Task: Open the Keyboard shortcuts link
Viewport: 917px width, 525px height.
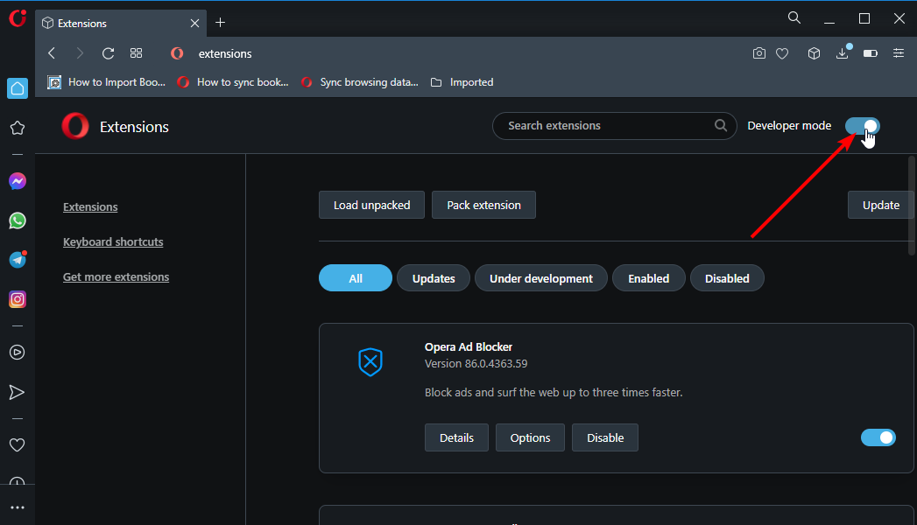Action: (x=113, y=242)
